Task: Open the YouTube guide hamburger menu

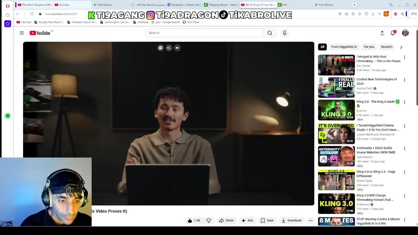Action: 22,33
